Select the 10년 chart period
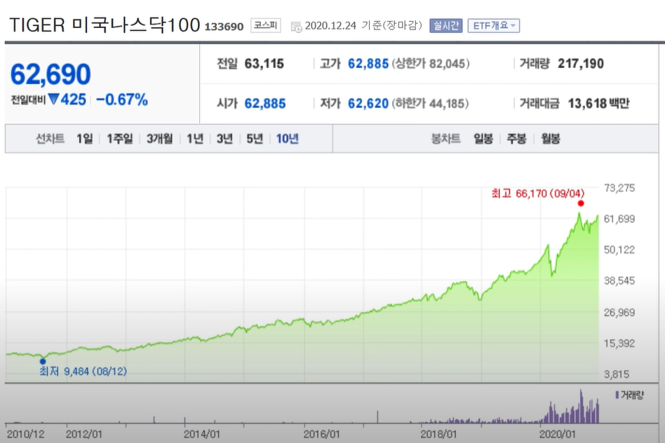 pyautogui.click(x=287, y=139)
